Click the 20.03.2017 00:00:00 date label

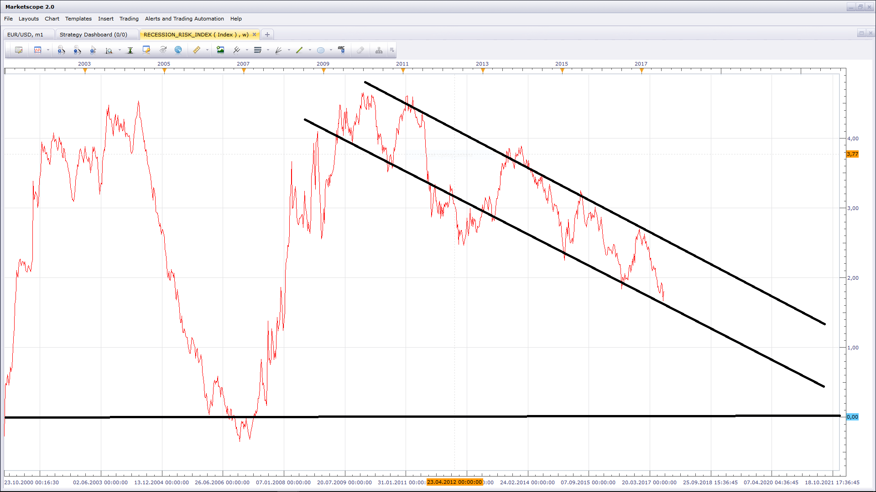point(649,482)
